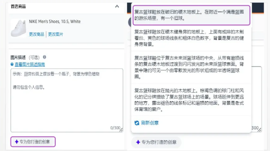Click resize handle of right text area
This screenshot has height=151, width=270.
point(259,130)
